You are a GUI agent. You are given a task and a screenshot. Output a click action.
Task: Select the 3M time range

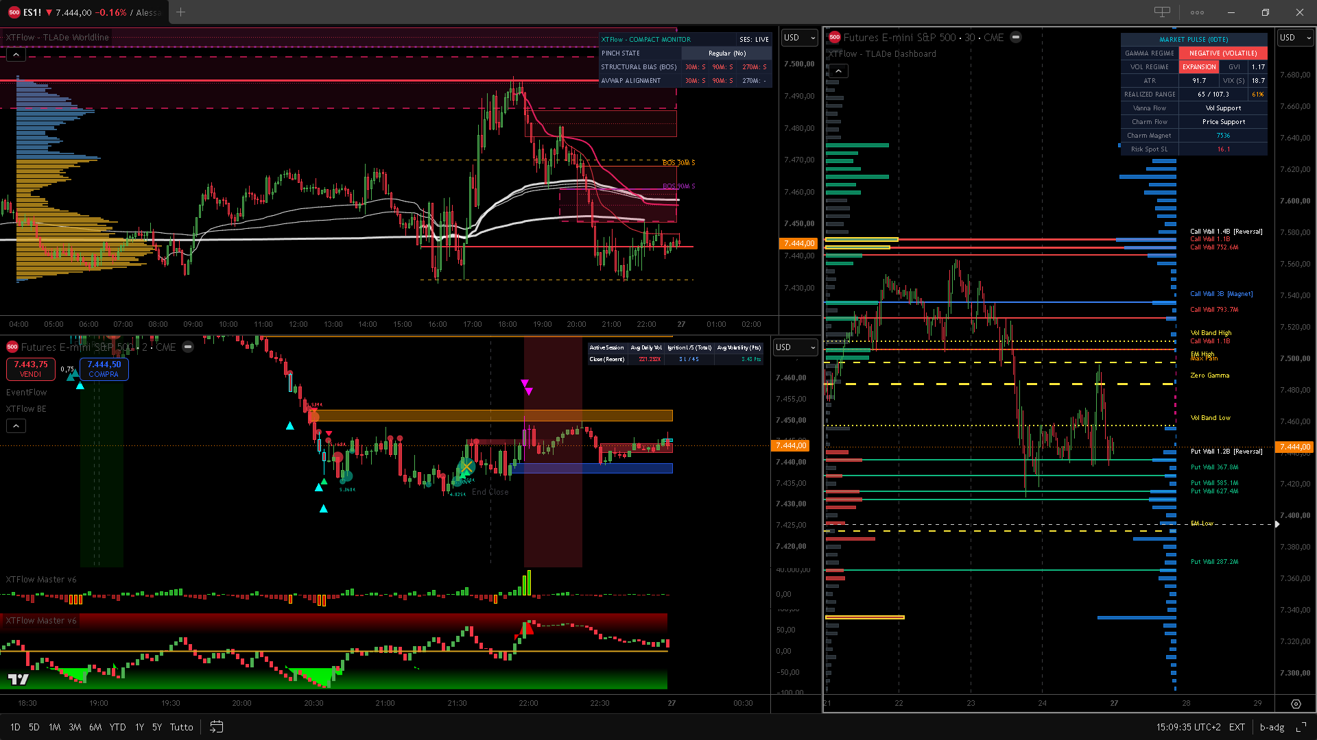[75, 727]
